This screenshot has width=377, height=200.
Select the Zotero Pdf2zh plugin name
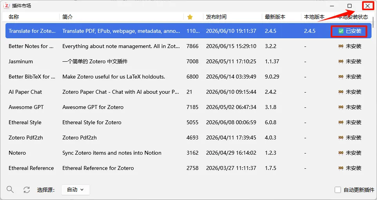(x=26, y=138)
